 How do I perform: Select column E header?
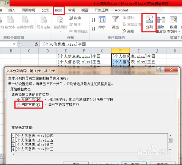[66, 51]
